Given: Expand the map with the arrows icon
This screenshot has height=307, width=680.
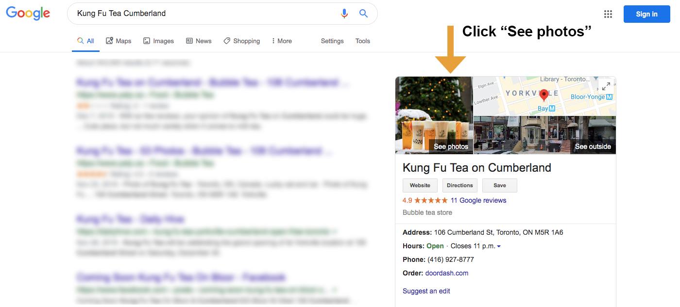Looking at the screenshot, I should pos(606,86).
